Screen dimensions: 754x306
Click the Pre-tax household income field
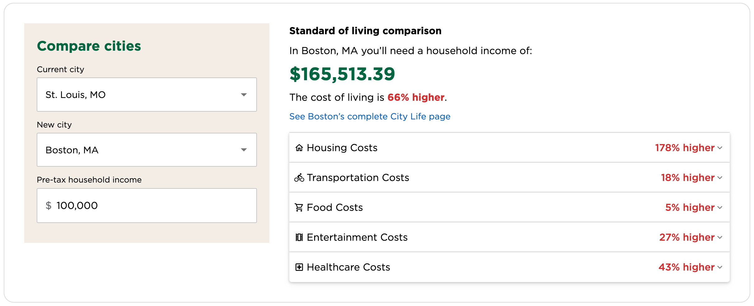147,206
